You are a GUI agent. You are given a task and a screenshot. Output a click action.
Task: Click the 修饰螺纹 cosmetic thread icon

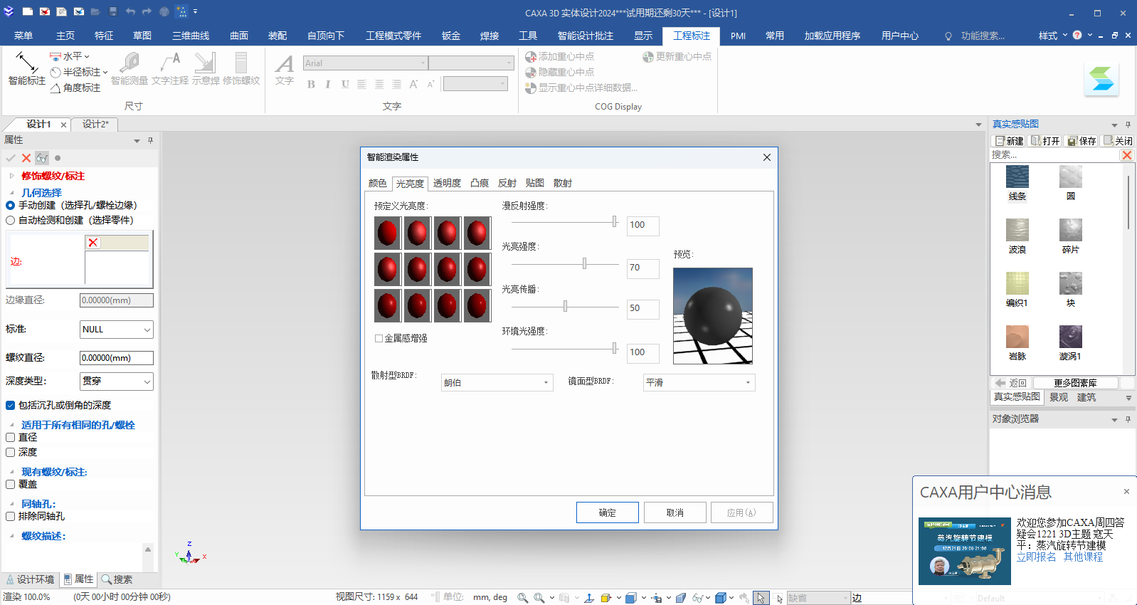coord(241,63)
